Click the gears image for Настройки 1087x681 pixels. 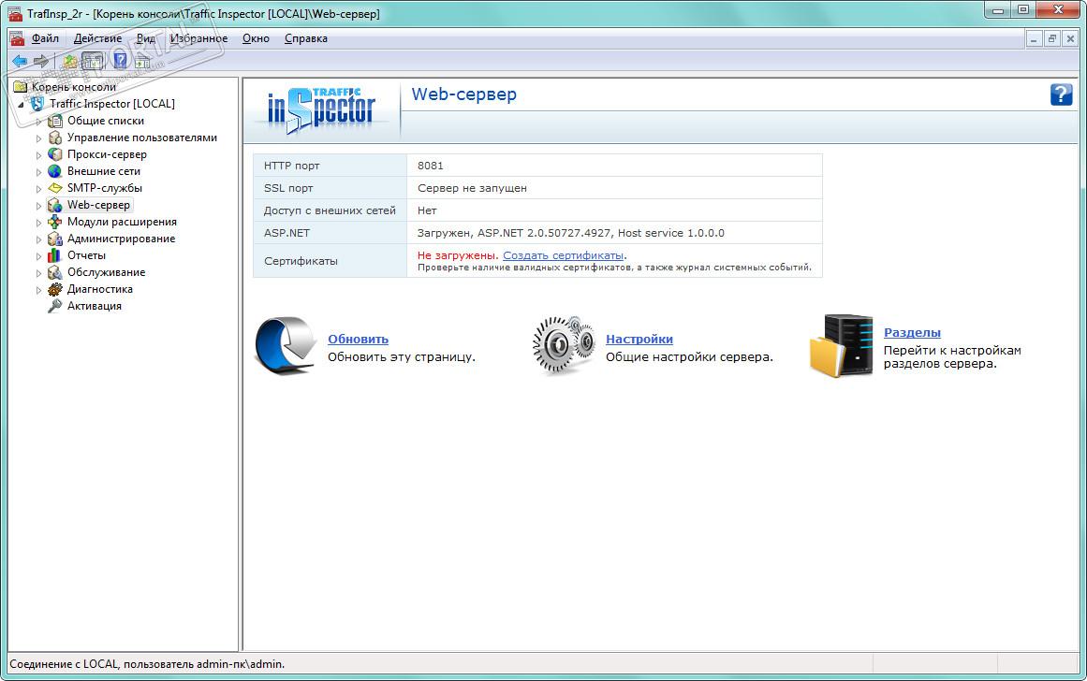(564, 345)
